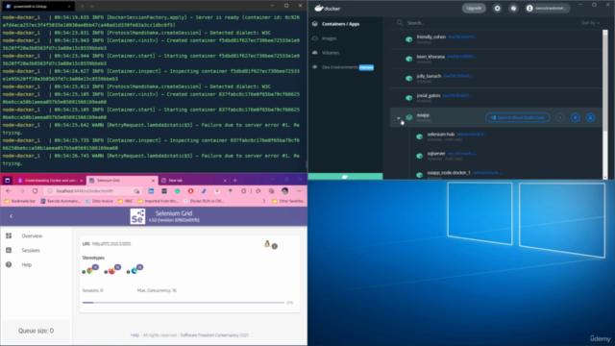615x346 pixels.
Task: Open the Docker account menu
Action: [548, 9]
